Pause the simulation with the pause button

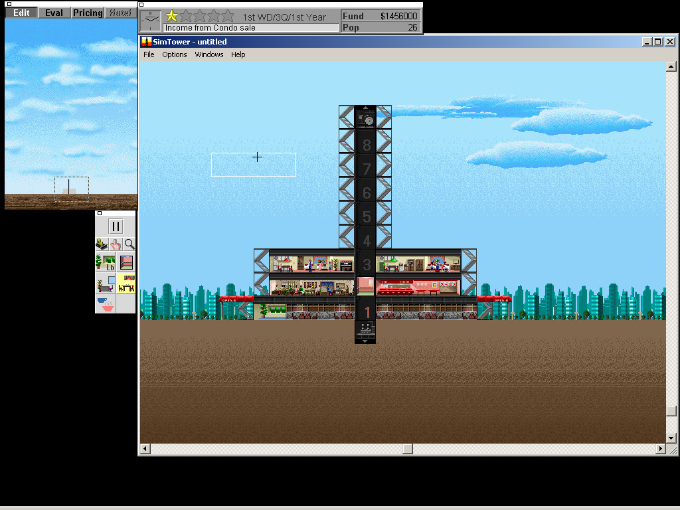click(x=116, y=226)
